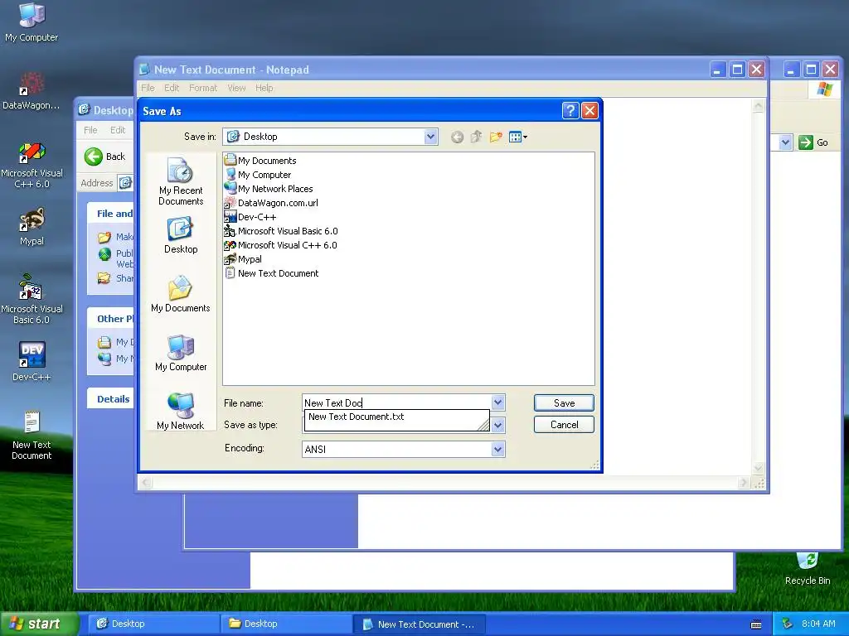
Task: Select Microsoft Visual Basic 6.0 in file list
Action: pyautogui.click(x=281, y=231)
